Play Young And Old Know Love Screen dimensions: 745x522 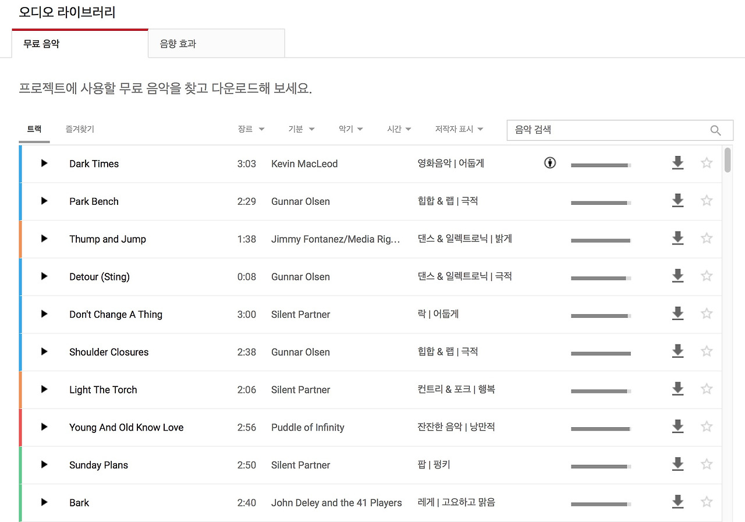tap(44, 427)
